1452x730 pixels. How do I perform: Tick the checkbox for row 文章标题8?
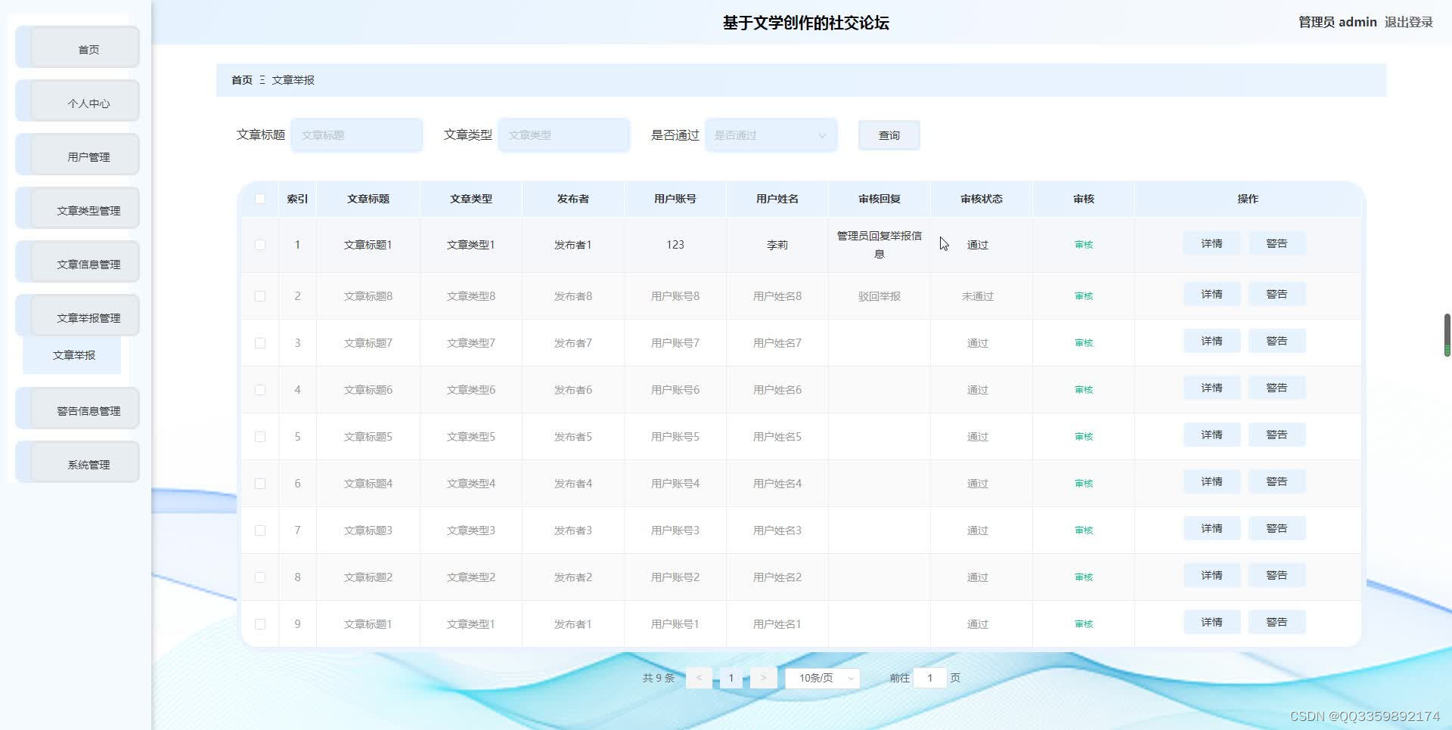point(260,296)
